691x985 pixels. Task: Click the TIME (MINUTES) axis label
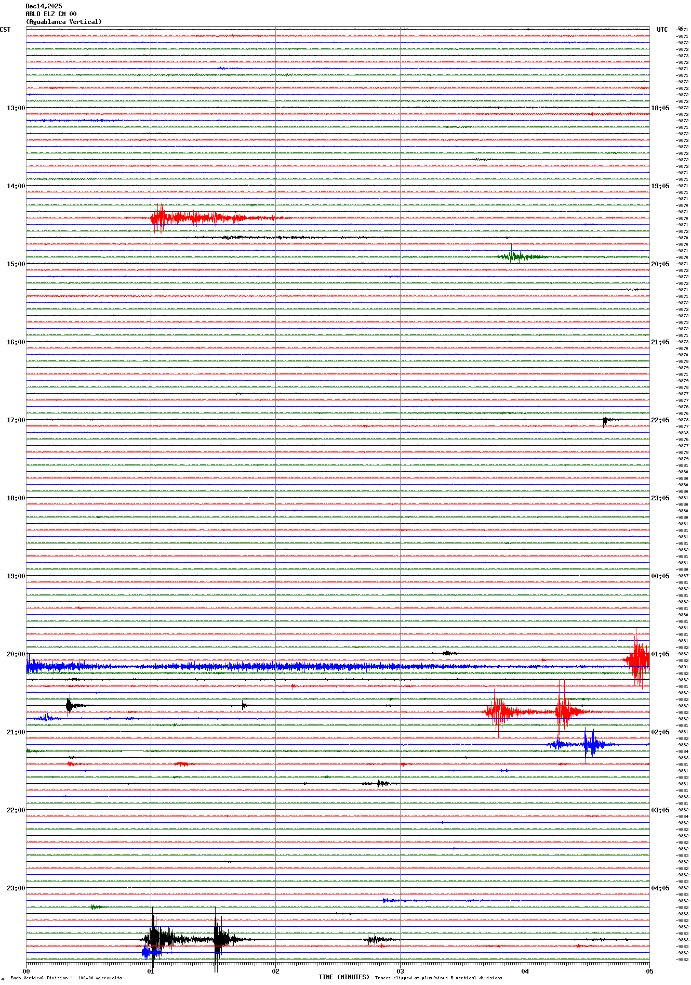click(x=344, y=977)
